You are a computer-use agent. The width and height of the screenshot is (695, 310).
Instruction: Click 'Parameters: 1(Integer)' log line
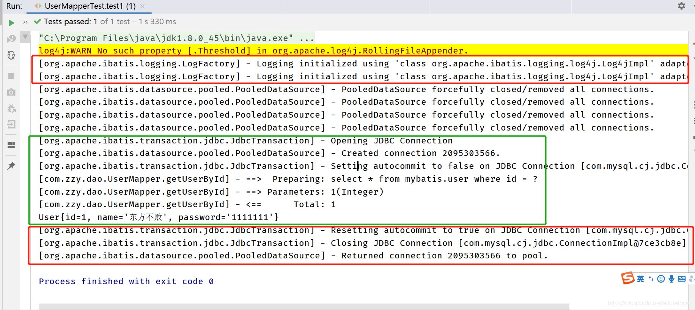211,192
